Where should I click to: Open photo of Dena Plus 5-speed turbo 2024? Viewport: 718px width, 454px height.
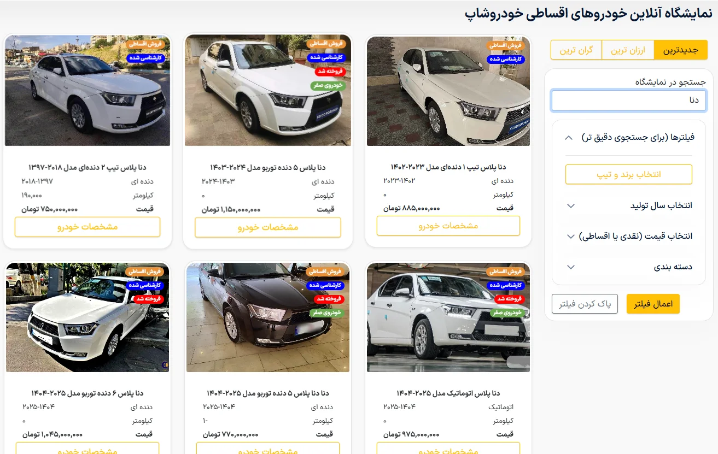[x=268, y=91]
